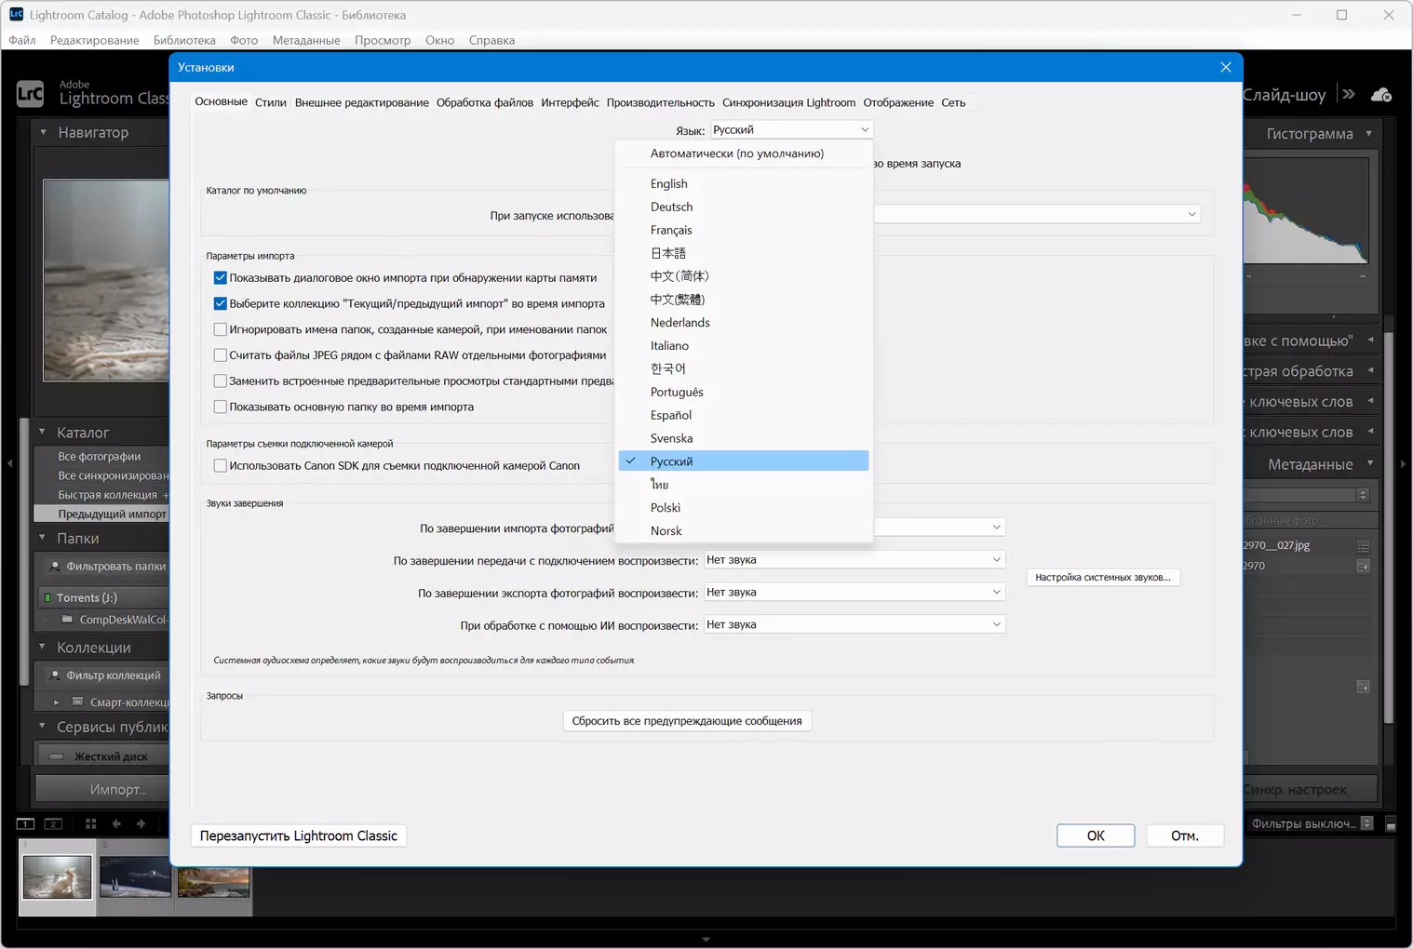Switch to main window display 1
Screen dimensions: 1413x949
25,823
